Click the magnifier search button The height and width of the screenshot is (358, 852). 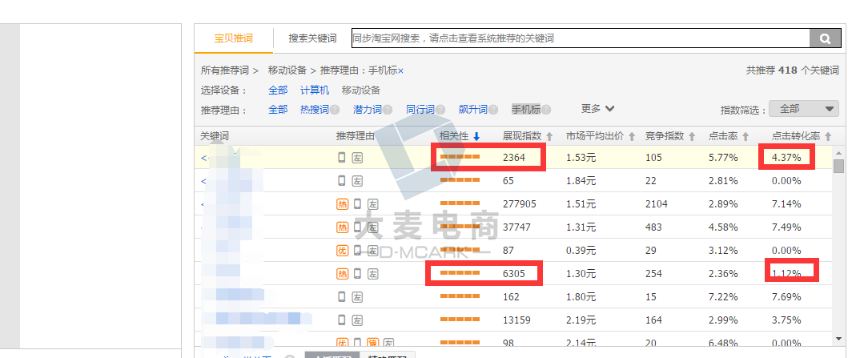pos(823,38)
